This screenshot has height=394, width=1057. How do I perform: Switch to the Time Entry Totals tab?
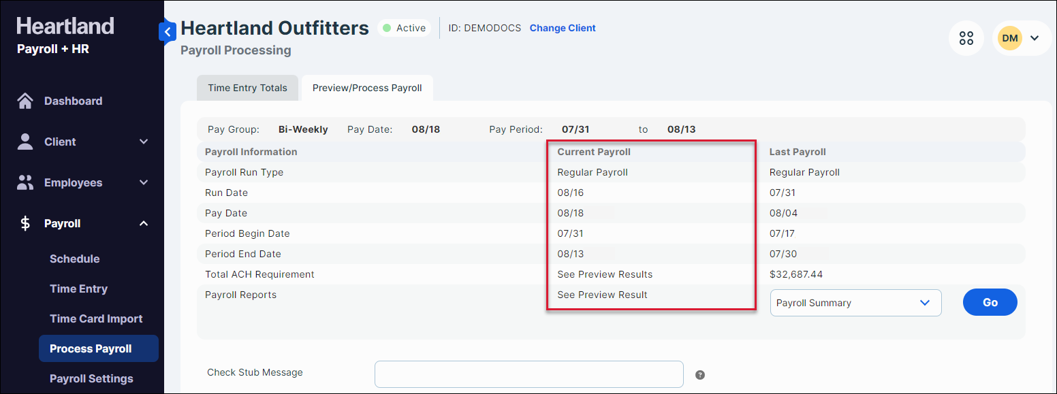248,88
